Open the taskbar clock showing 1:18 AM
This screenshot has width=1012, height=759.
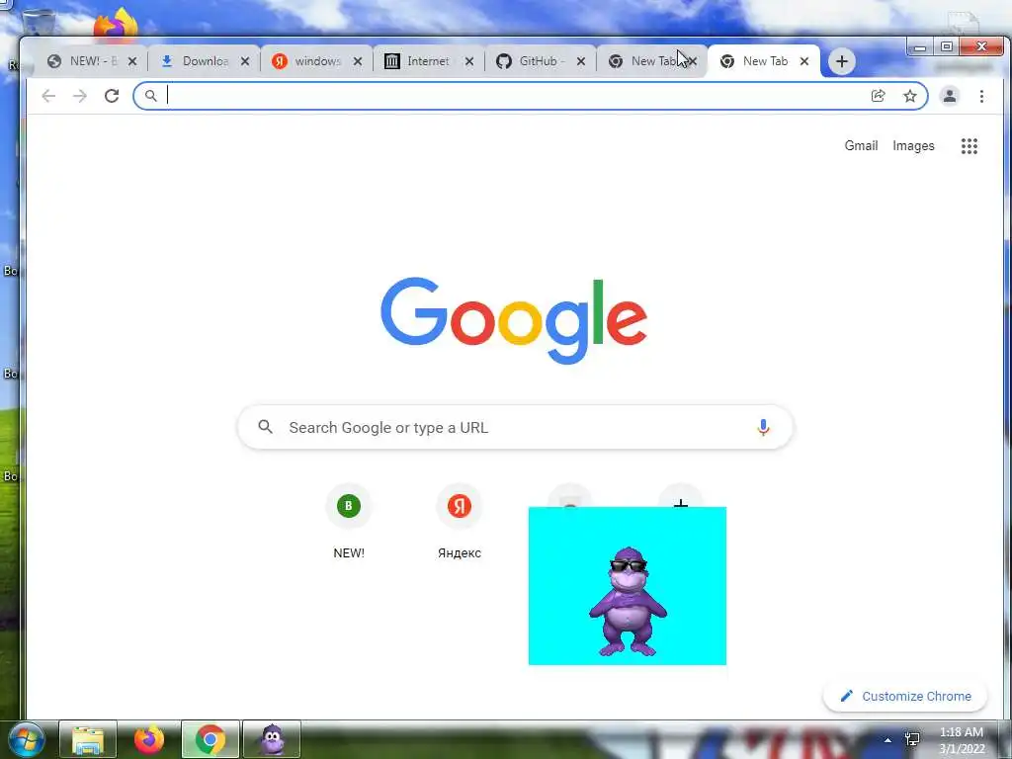pos(962,740)
